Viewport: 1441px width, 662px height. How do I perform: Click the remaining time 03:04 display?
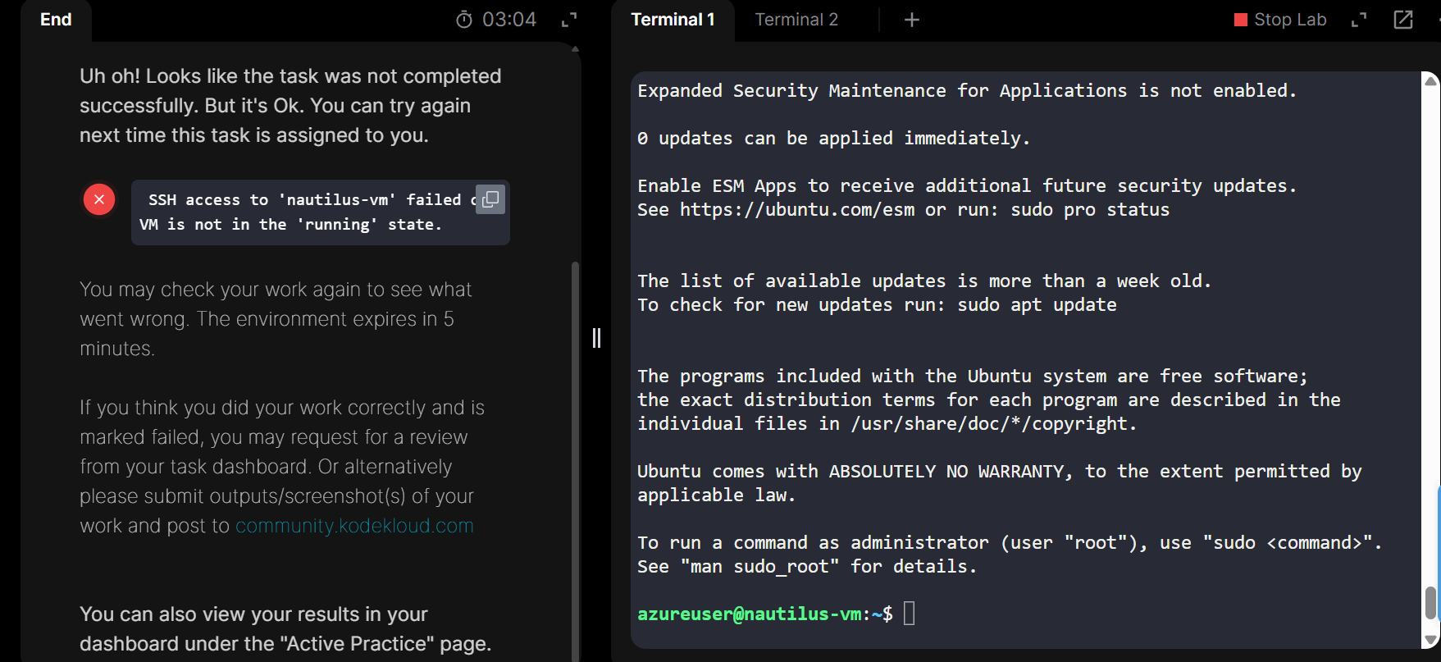click(508, 20)
